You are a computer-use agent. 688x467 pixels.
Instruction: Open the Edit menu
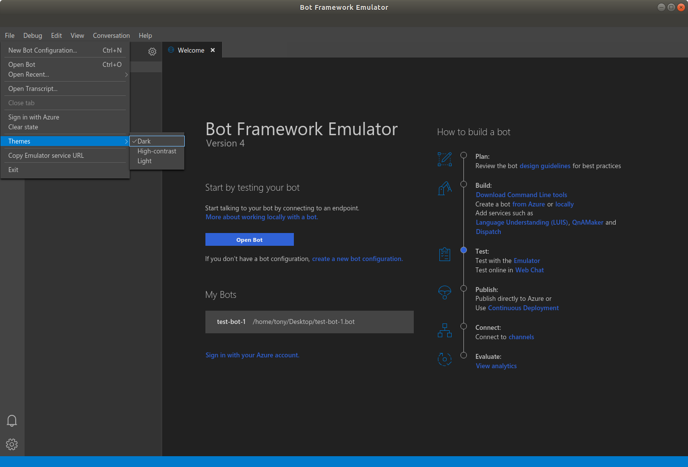(x=57, y=35)
